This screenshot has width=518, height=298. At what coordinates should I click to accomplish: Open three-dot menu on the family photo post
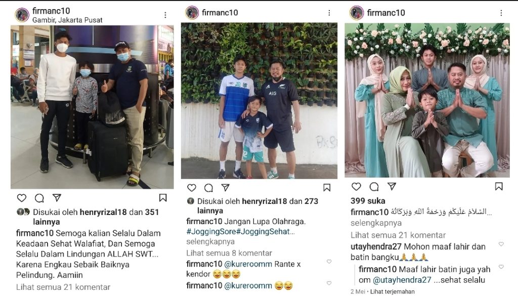[x=501, y=13]
